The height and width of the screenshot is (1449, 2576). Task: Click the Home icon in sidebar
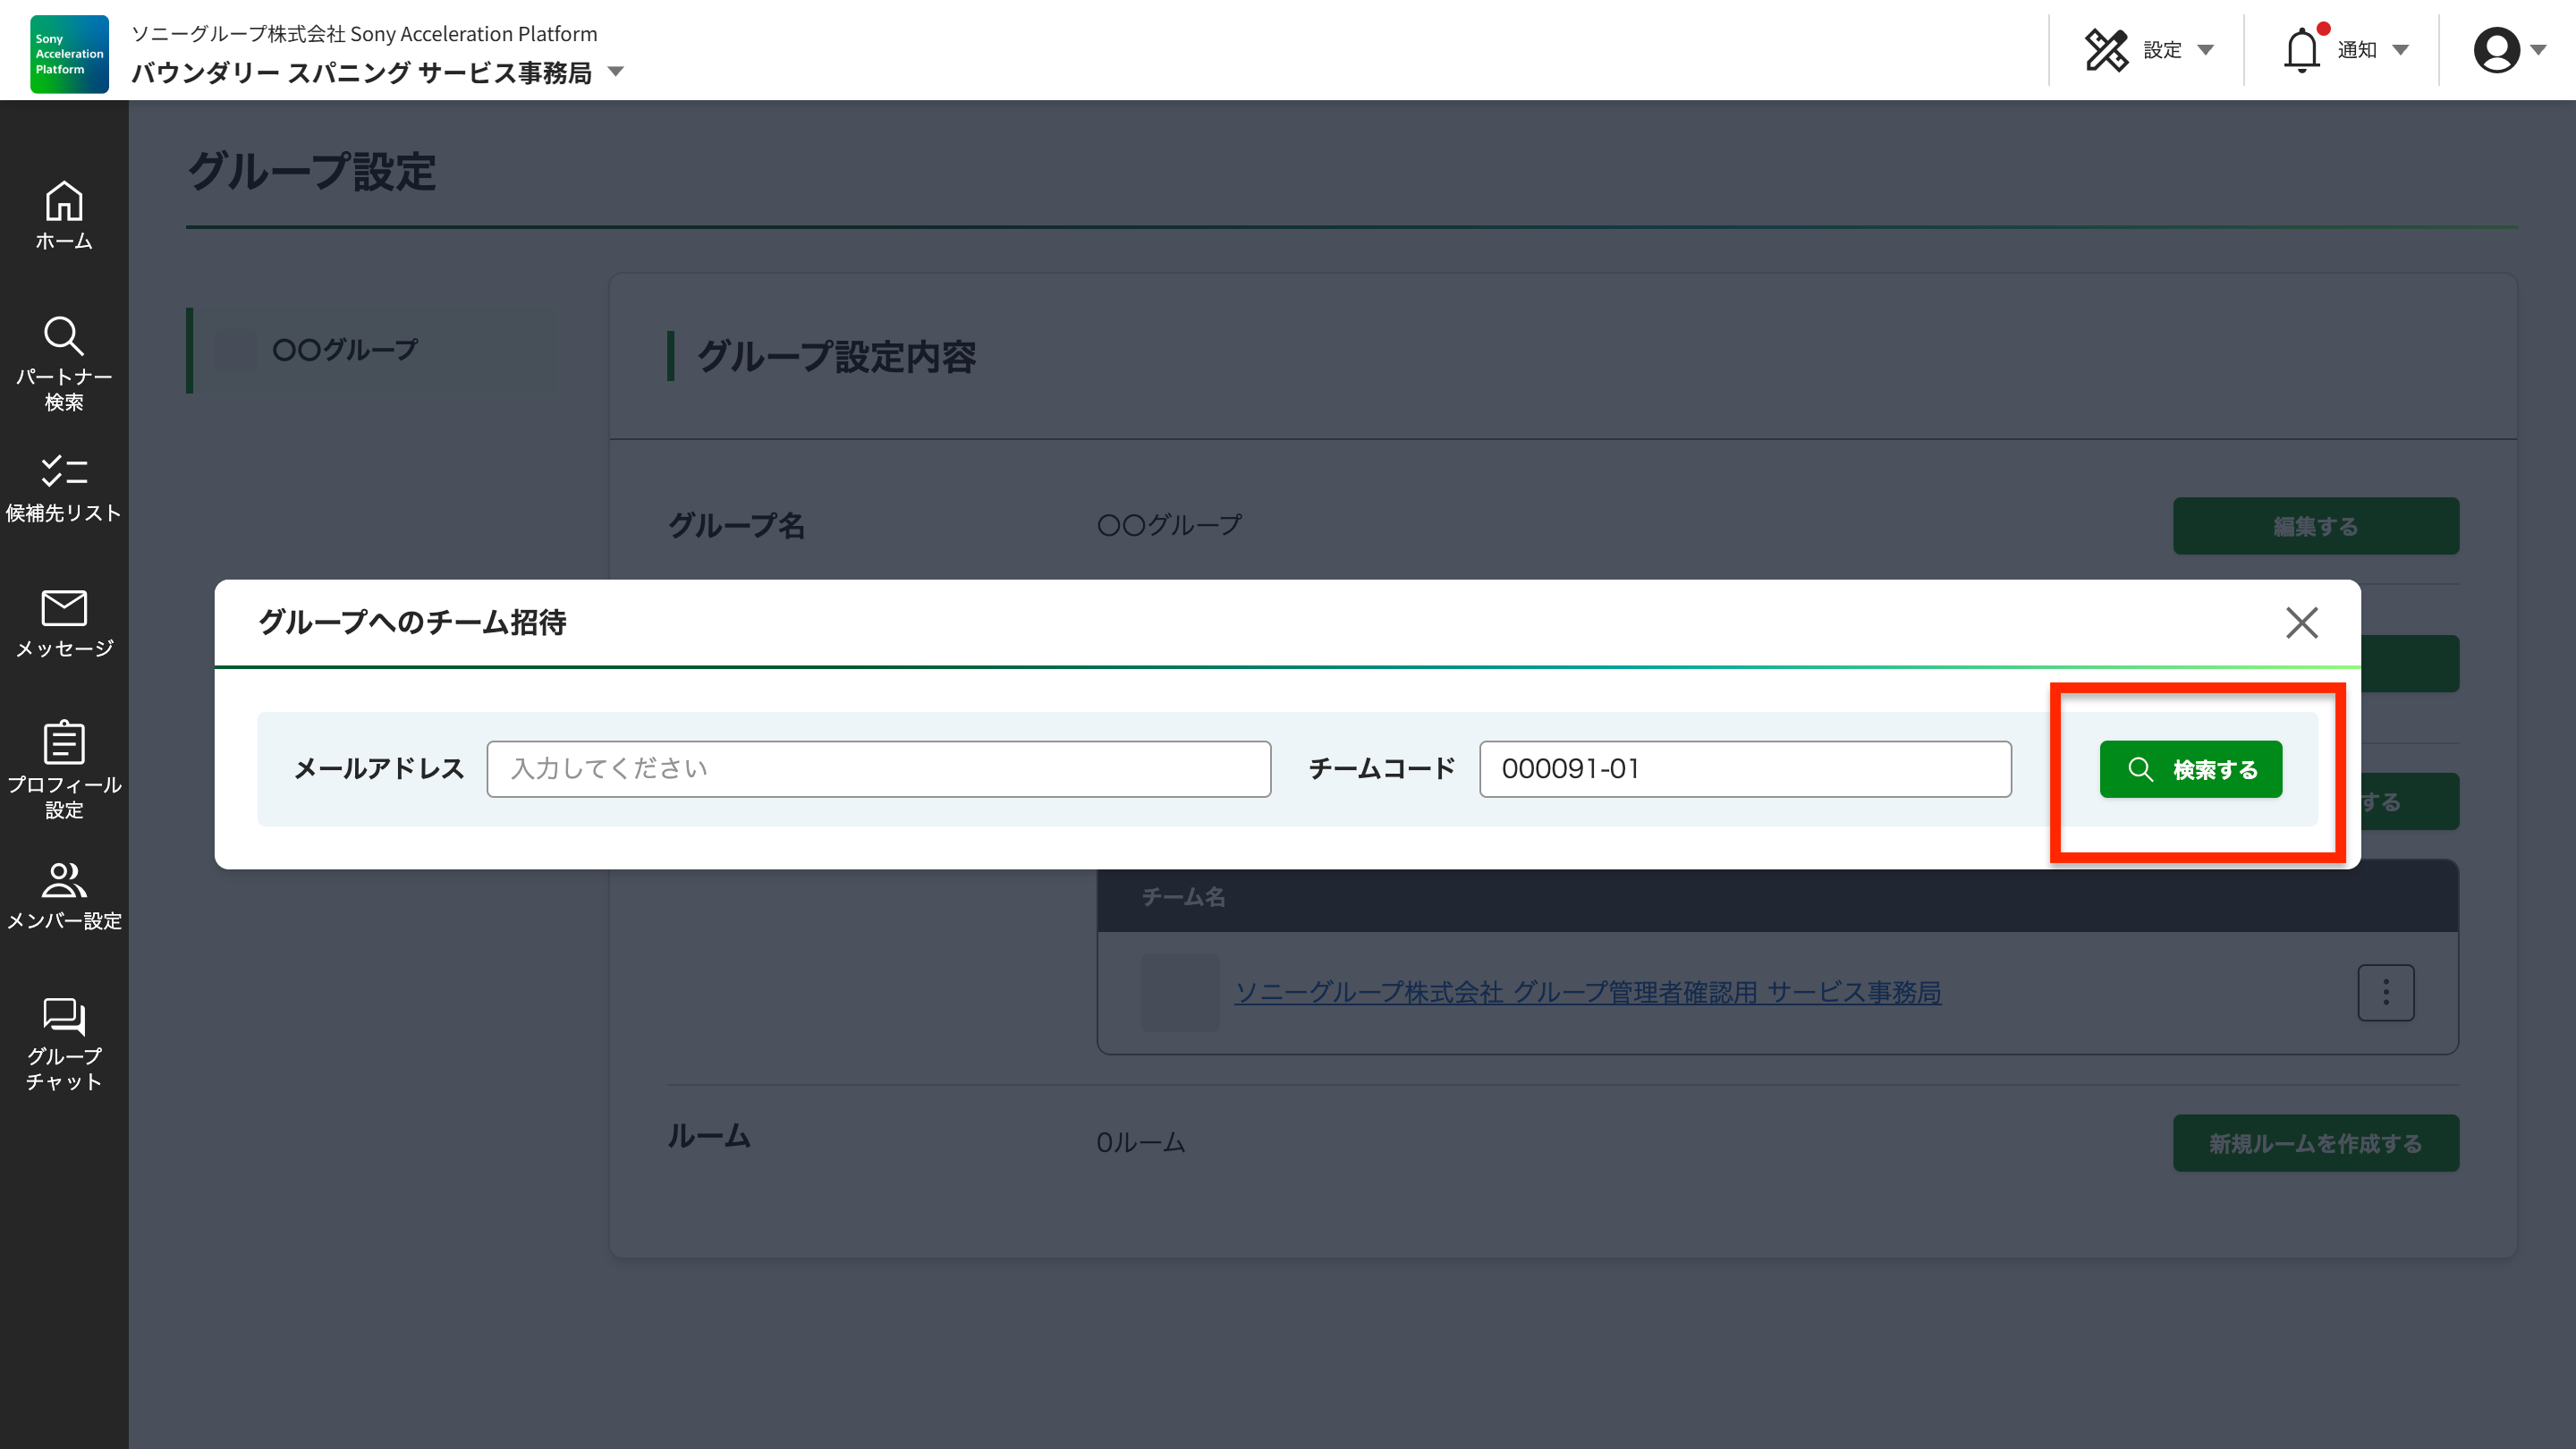[64, 202]
